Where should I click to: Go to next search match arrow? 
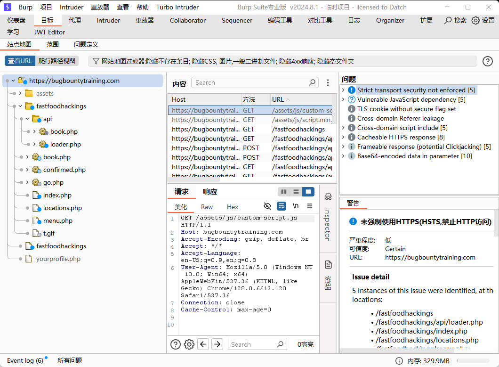tap(217, 344)
